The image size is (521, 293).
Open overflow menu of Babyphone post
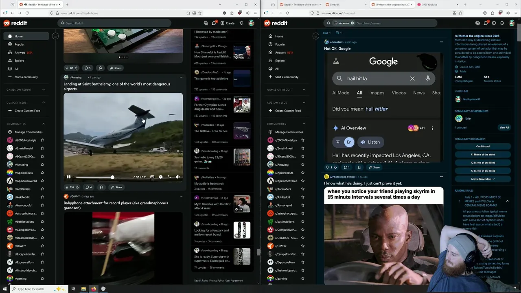(181, 197)
